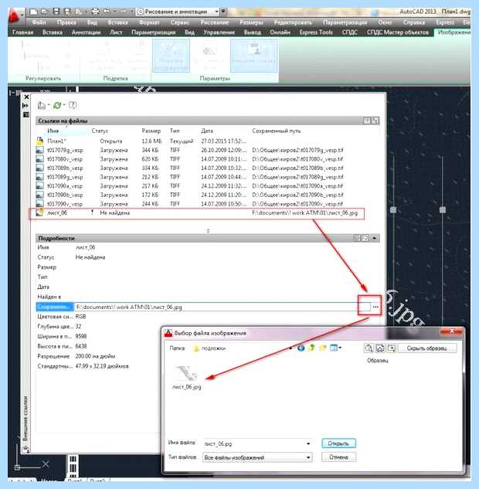This screenshot has height=489, width=479.
Task: Switch file references to tree view icon
Action: click(375, 121)
